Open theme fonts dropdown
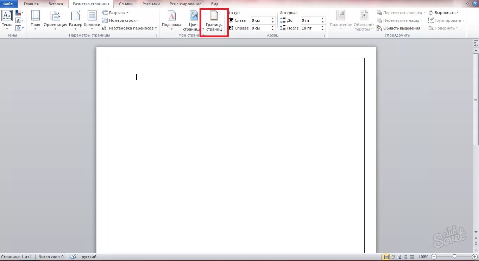 point(20,21)
